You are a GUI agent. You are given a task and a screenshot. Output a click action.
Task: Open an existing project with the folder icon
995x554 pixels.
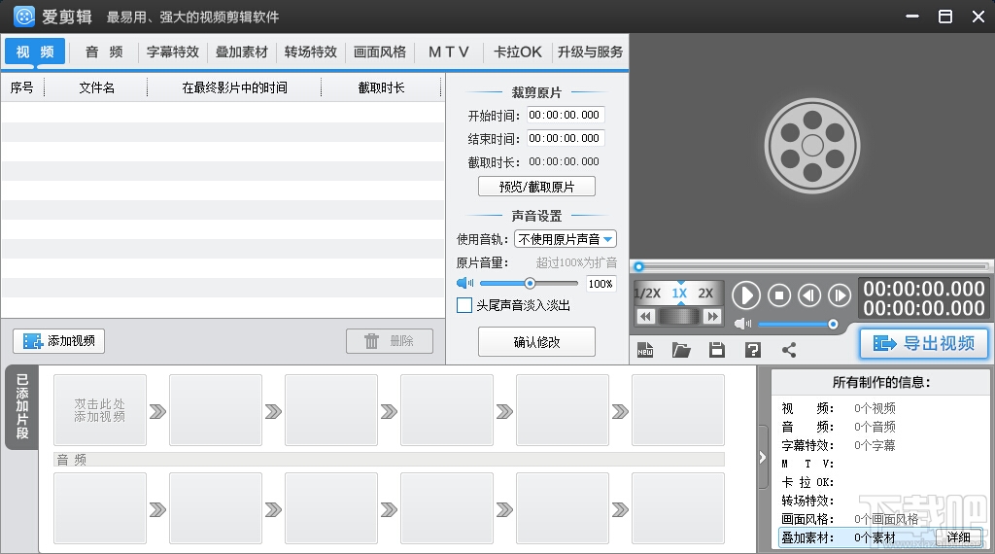pos(681,350)
